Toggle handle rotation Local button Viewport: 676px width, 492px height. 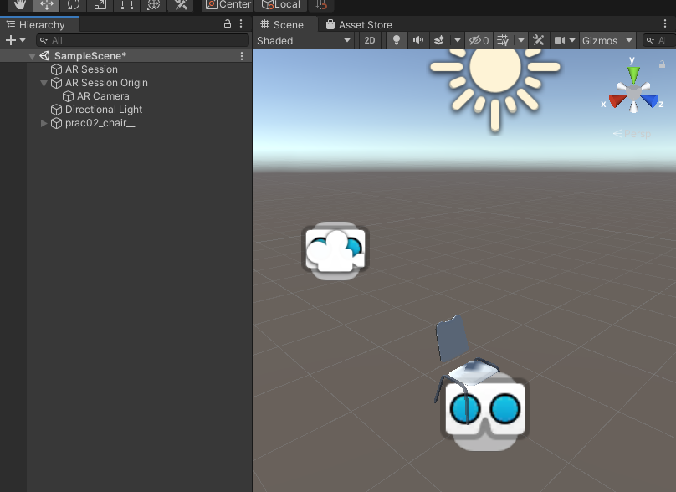[280, 5]
